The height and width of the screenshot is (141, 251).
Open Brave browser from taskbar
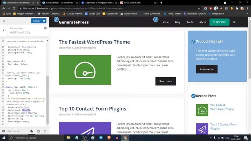pyautogui.click(x=109, y=137)
